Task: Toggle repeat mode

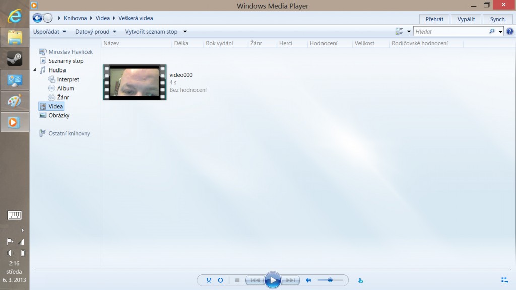Action: coord(221,280)
